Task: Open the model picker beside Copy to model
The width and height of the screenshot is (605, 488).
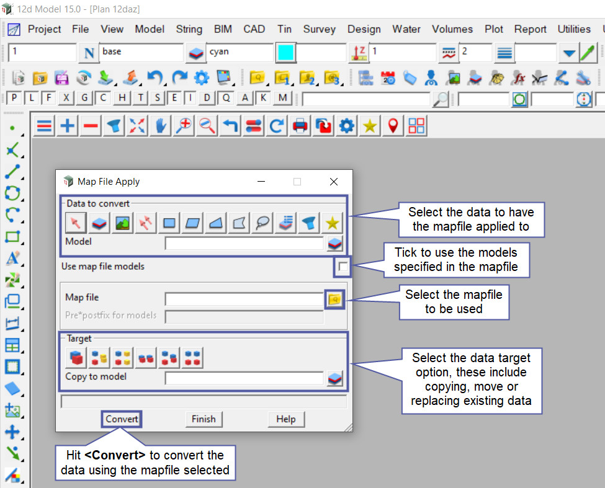Action: [334, 378]
